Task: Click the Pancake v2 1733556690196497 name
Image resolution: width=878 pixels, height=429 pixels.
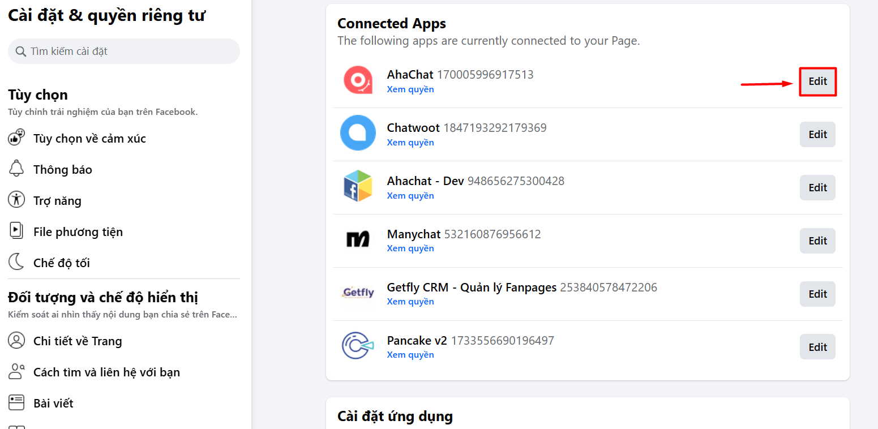Action: (470, 341)
